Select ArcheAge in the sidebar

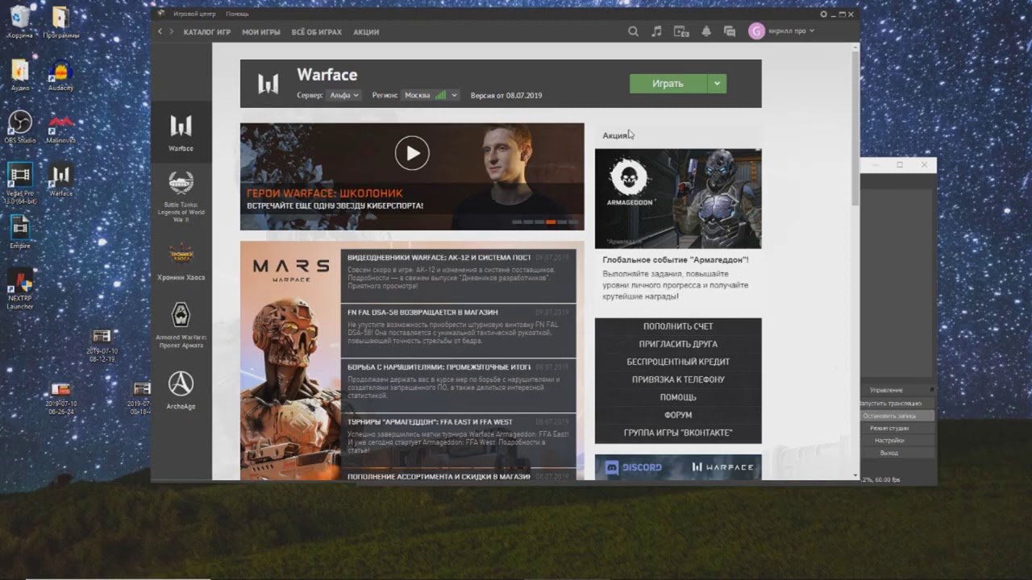(181, 390)
